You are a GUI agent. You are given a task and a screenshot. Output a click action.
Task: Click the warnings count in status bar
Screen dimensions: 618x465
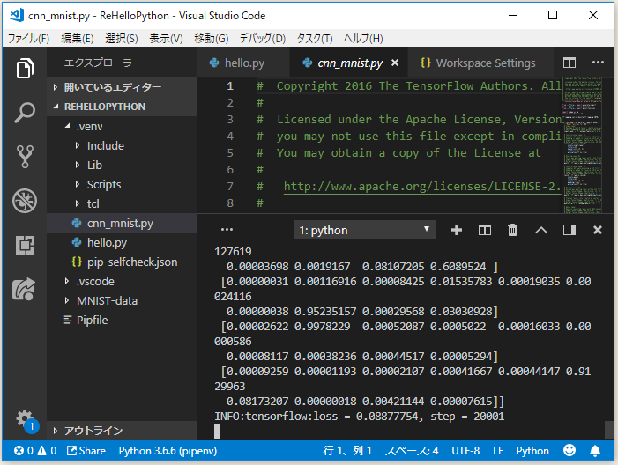pos(48,451)
